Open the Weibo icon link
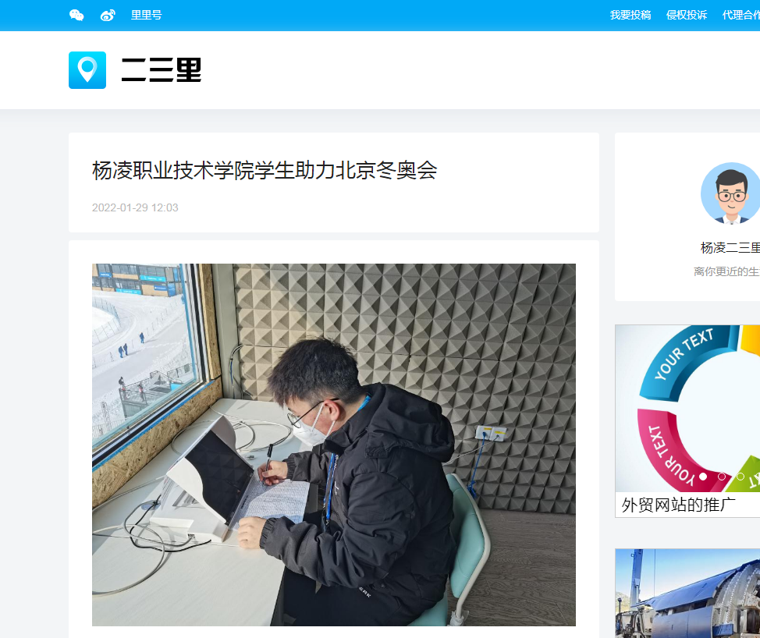Image resolution: width=760 pixels, height=638 pixels. pos(108,15)
